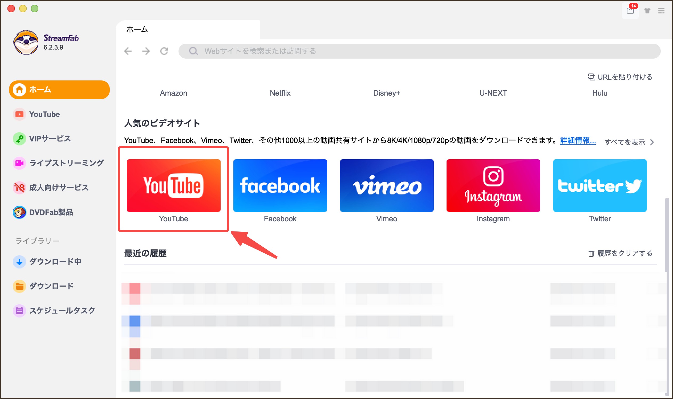Screen dimensions: 673x399
Task: Open ライブストリーミング in the sidebar
Action: pos(59,163)
